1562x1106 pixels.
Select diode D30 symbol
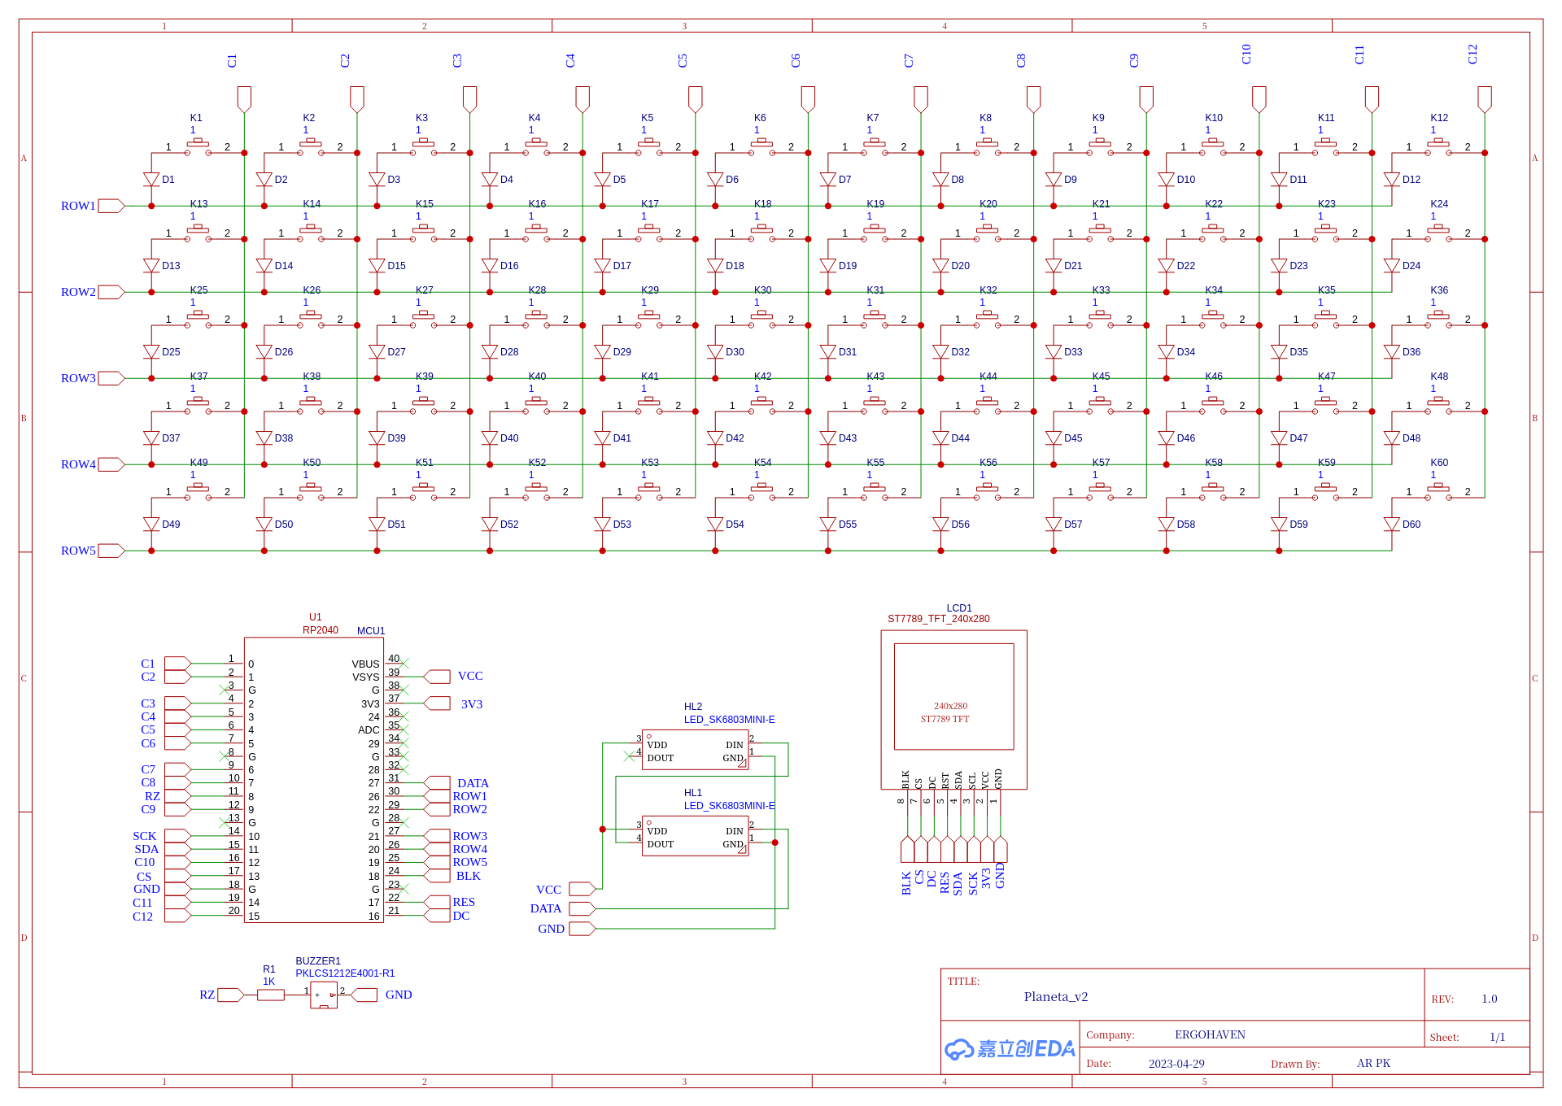[x=715, y=352]
